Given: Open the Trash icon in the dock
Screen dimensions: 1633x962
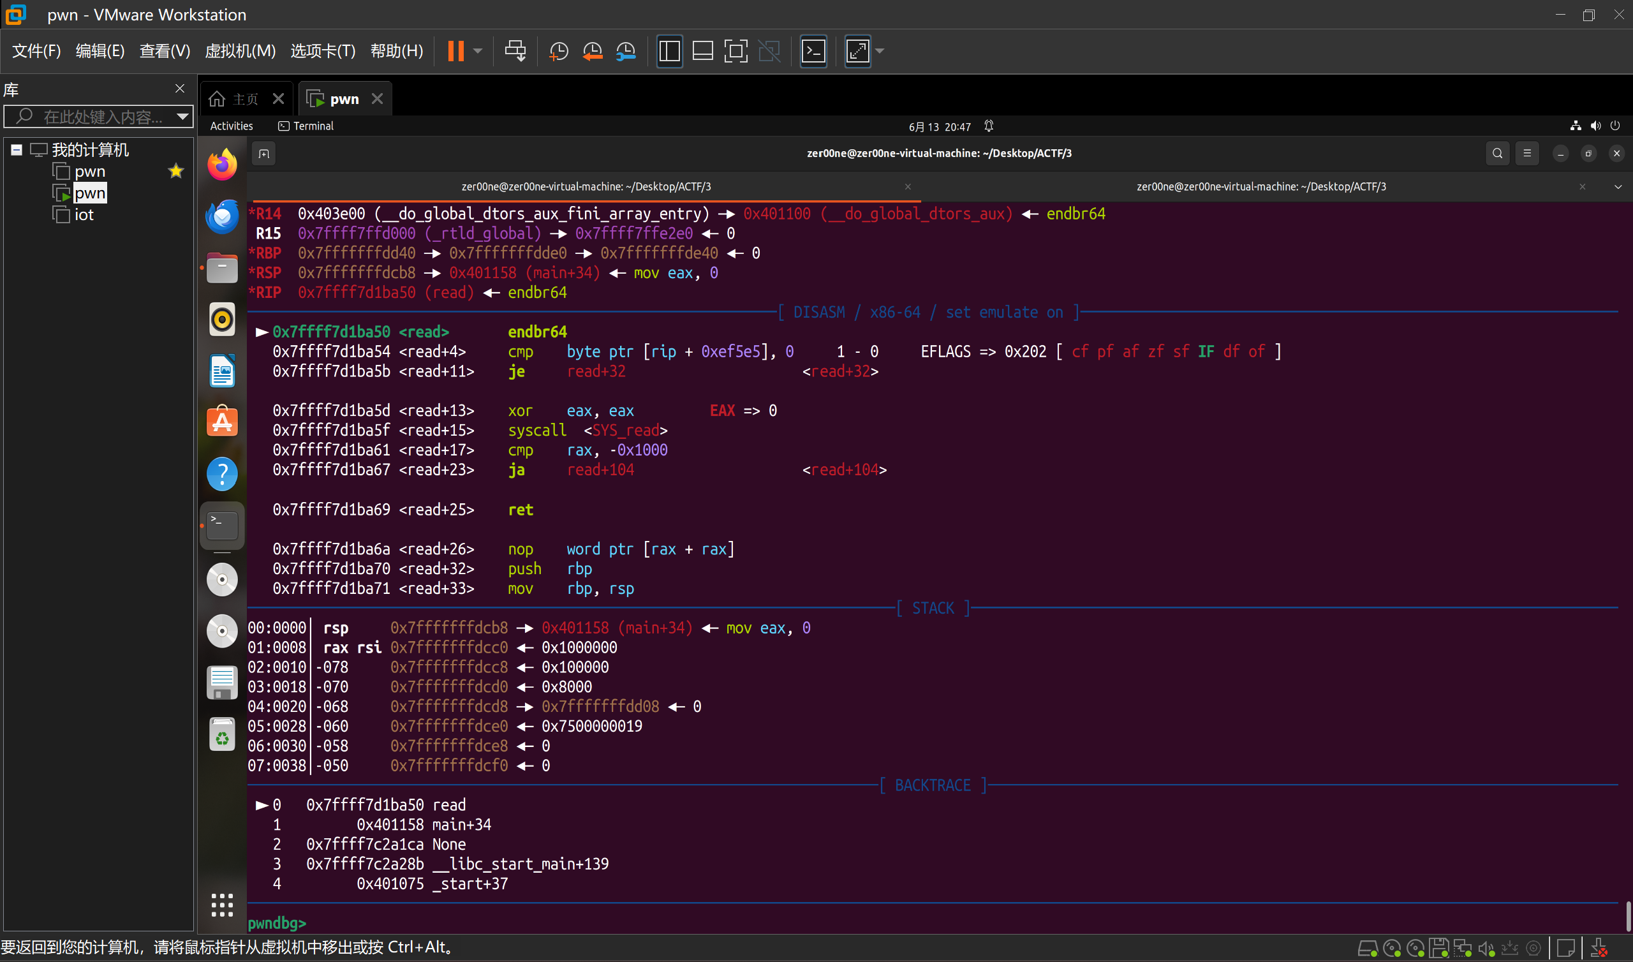Looking at the screenshot, I should click(x=222, y=734).
